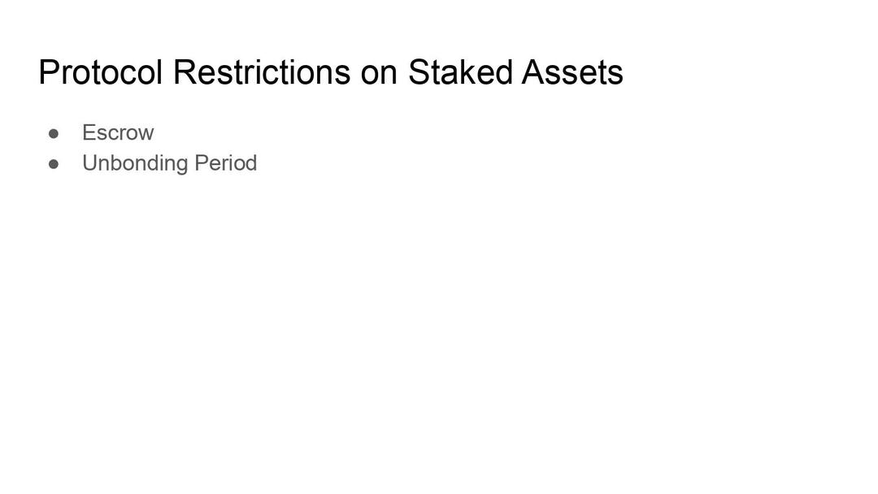The image size is (878, 494).
Task: Click the word "Unbonding" in second bullet
Action: (x=135, y=163)
